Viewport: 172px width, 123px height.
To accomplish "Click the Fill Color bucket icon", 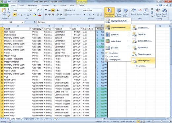I will [x=35, y=15].
